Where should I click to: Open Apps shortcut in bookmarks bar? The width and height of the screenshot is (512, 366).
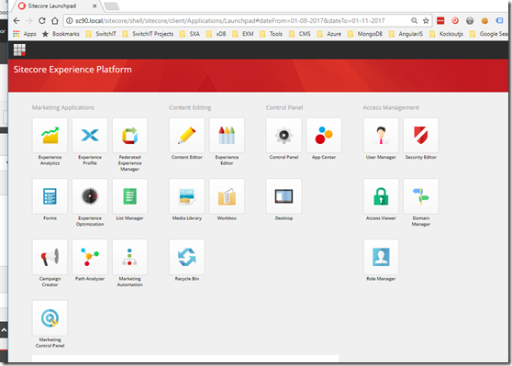click(25, 34)
